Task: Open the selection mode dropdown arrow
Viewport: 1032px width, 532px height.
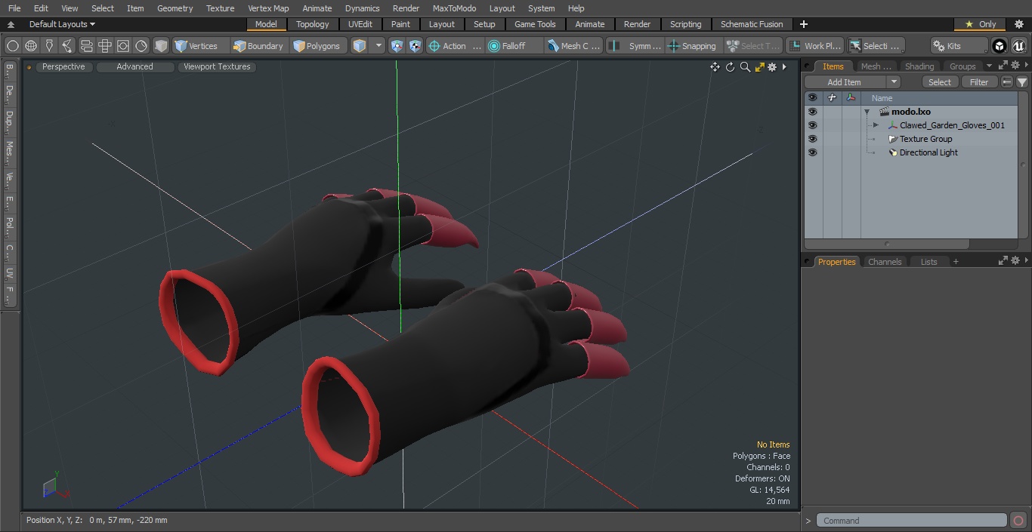Action: (x=379, y=46)
